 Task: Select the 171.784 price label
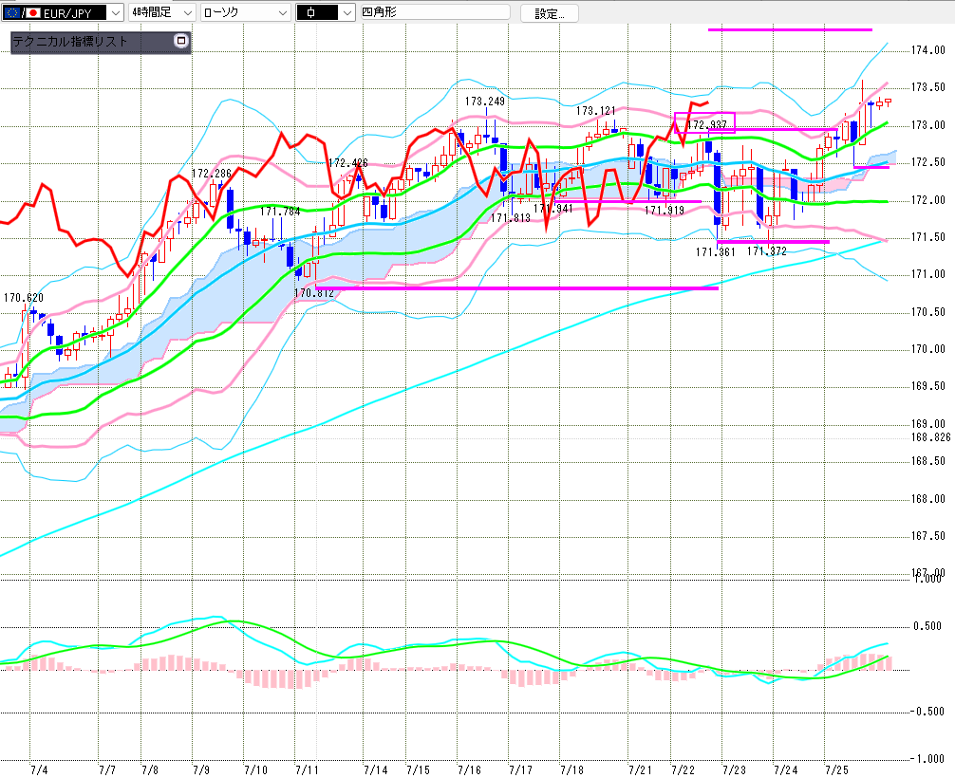click(x=280, y=212)
